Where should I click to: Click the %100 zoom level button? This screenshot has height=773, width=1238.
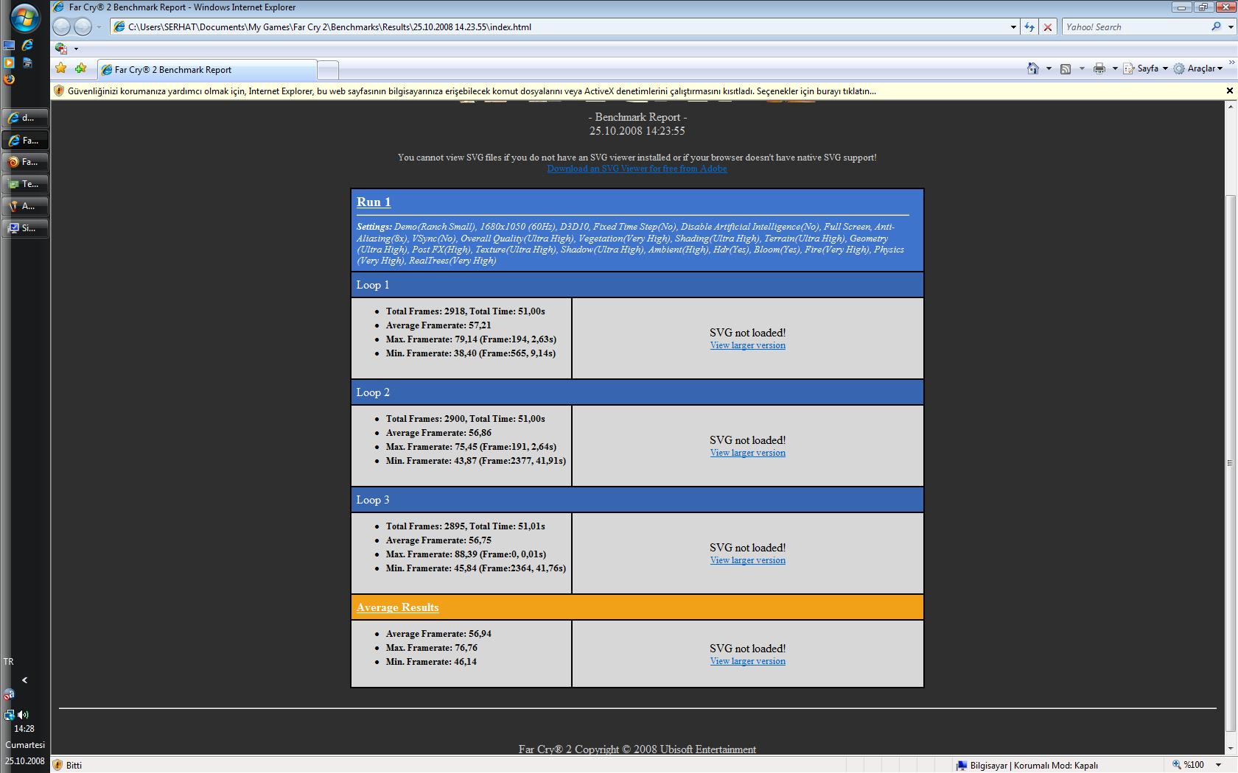click(1189, 765)
